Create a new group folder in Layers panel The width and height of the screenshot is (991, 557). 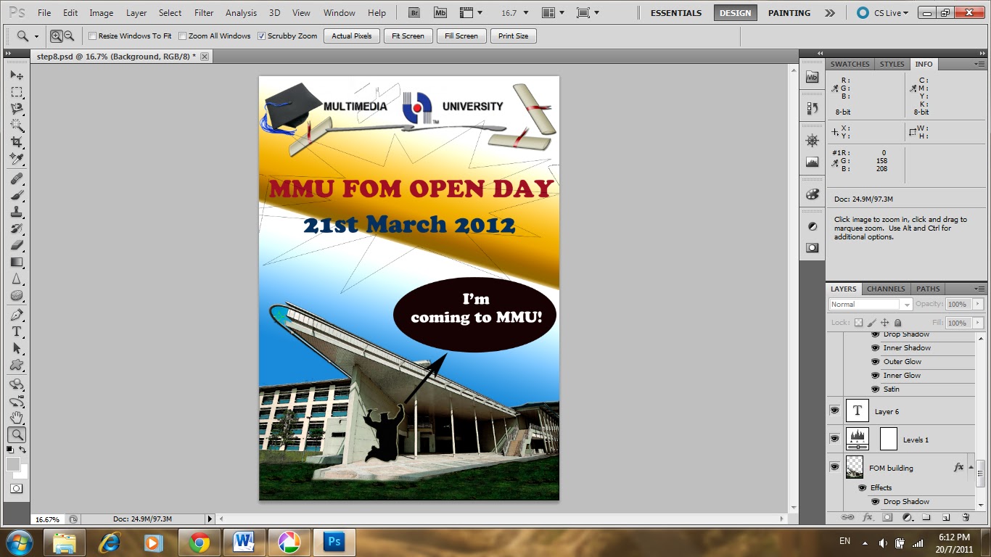pyautogui.click(x=926, y=517)
